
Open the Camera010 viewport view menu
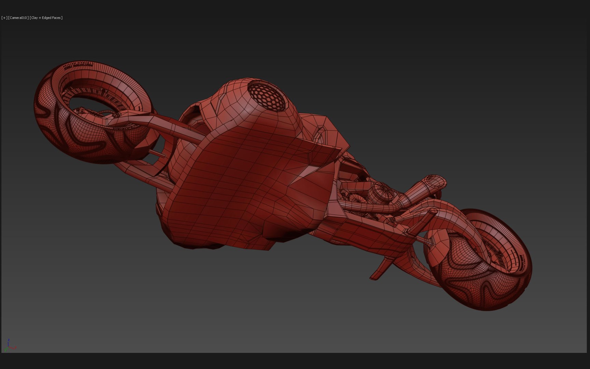point(18,18)
